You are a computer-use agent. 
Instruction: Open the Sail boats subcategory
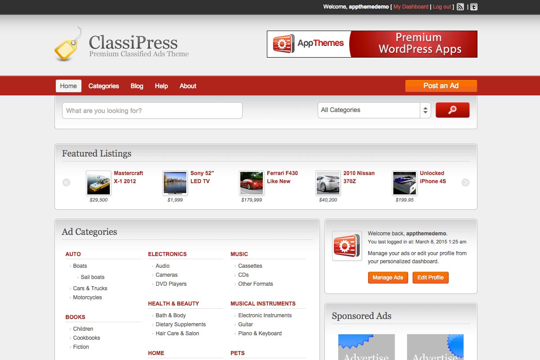[x=93, y=277]
